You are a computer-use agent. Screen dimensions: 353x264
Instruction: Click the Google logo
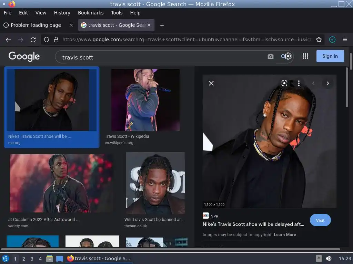point(24,56)
